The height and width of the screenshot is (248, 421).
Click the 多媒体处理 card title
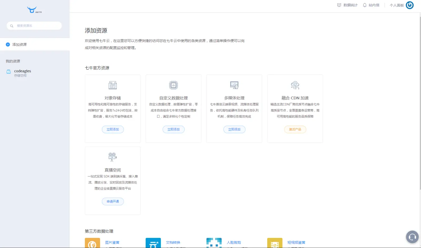(x=234, y=98)
